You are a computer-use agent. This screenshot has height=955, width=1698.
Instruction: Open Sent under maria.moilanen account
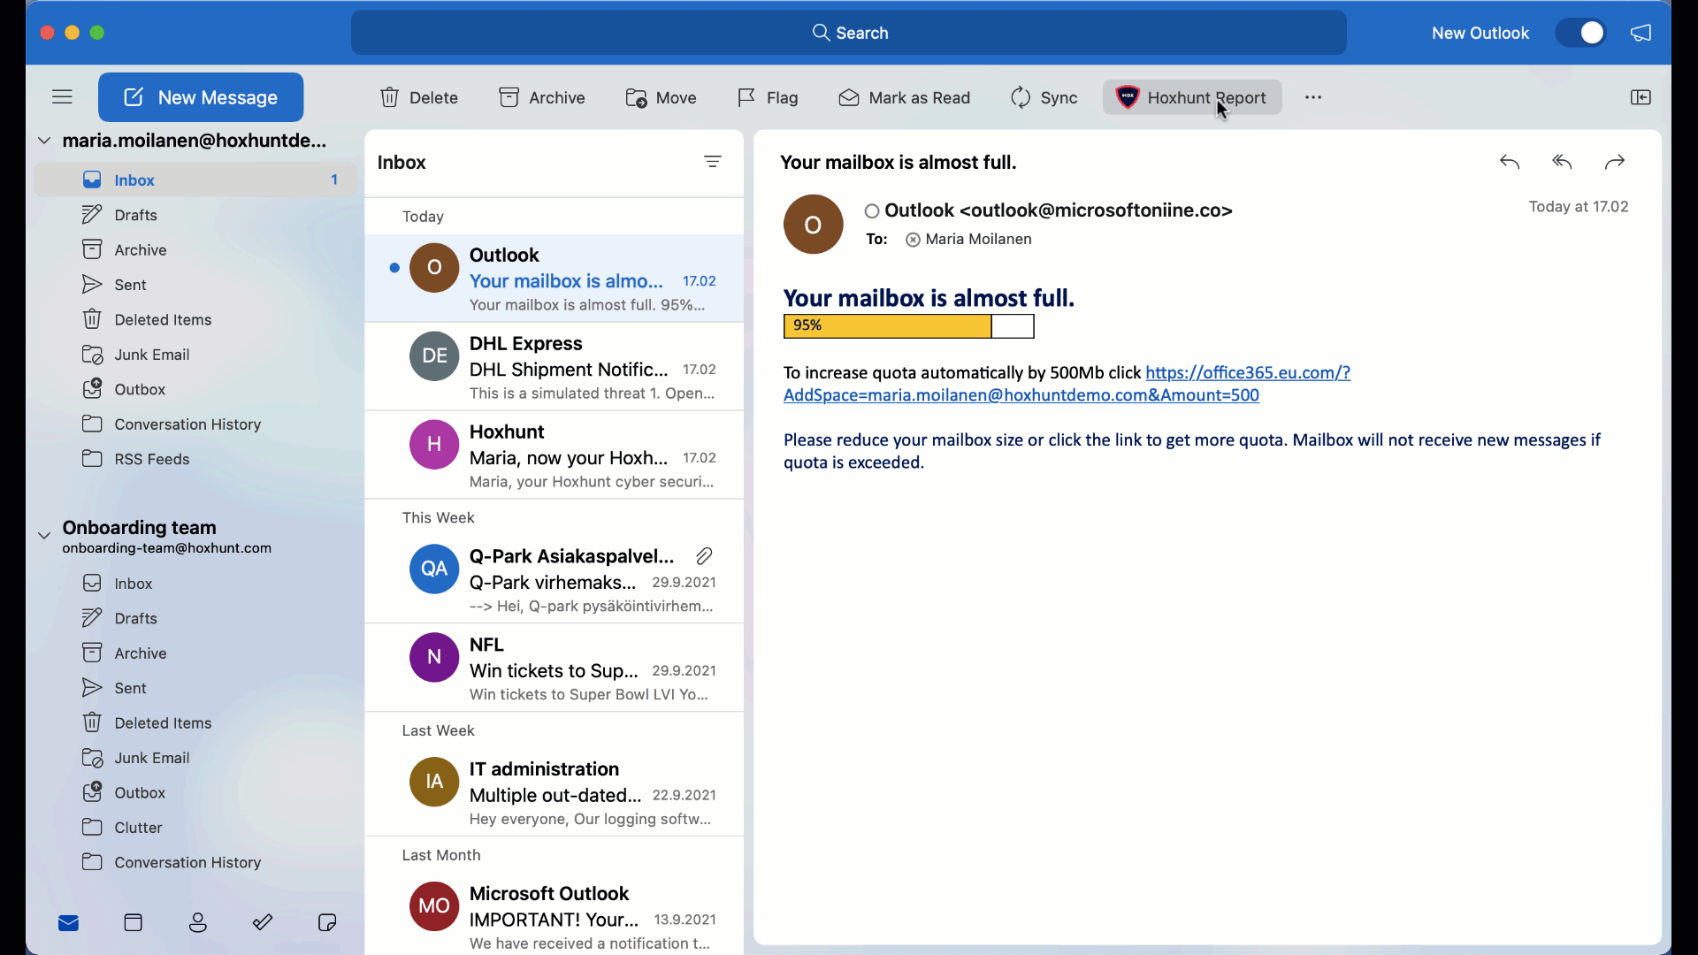(x=195, y=285)
